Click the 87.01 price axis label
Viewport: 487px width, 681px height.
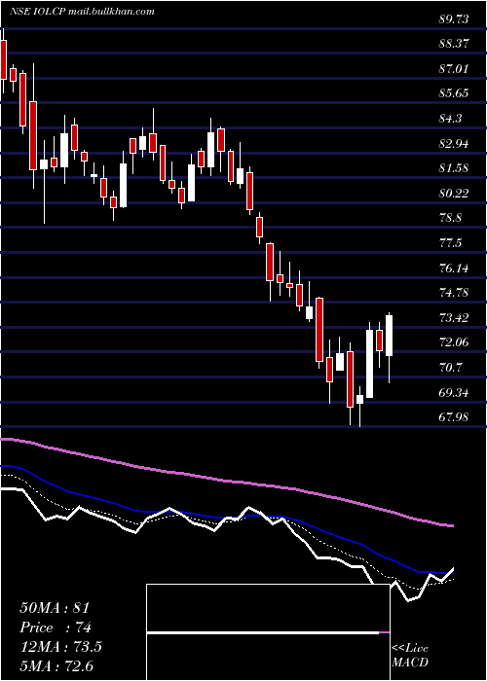[x=455, y=69]
